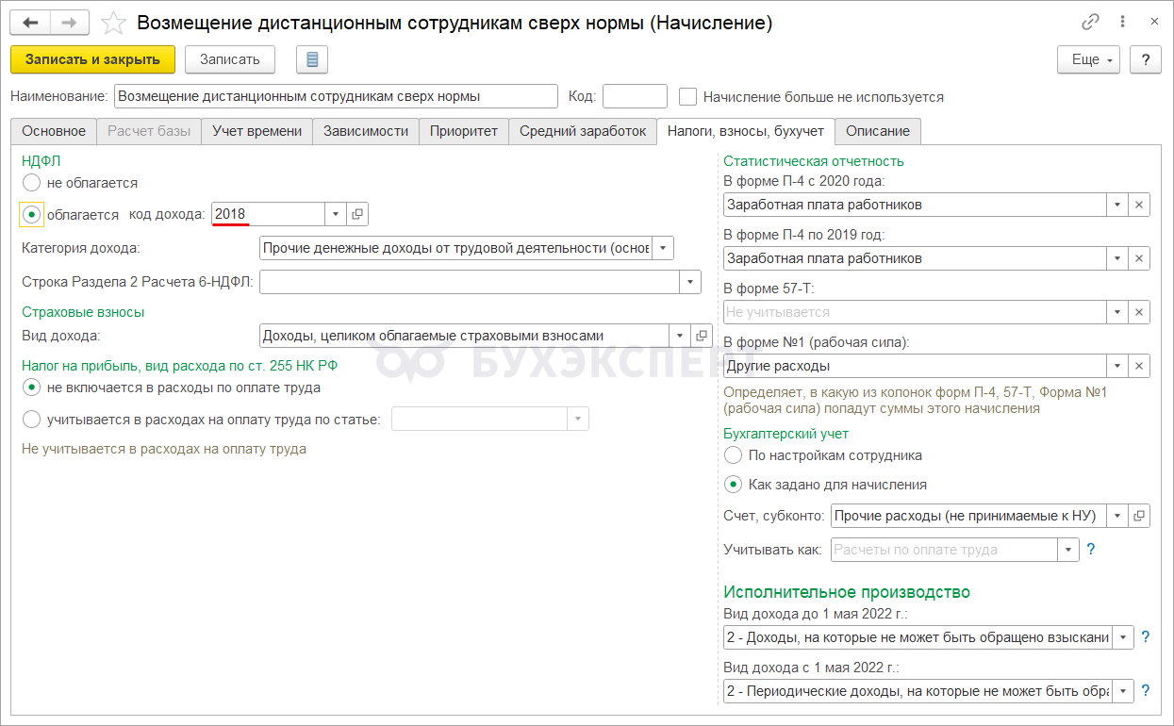The width and height of the screenshot is (1174, 726).
Task: Add form to favorites with star icon
Action: (x=113, y=23)
